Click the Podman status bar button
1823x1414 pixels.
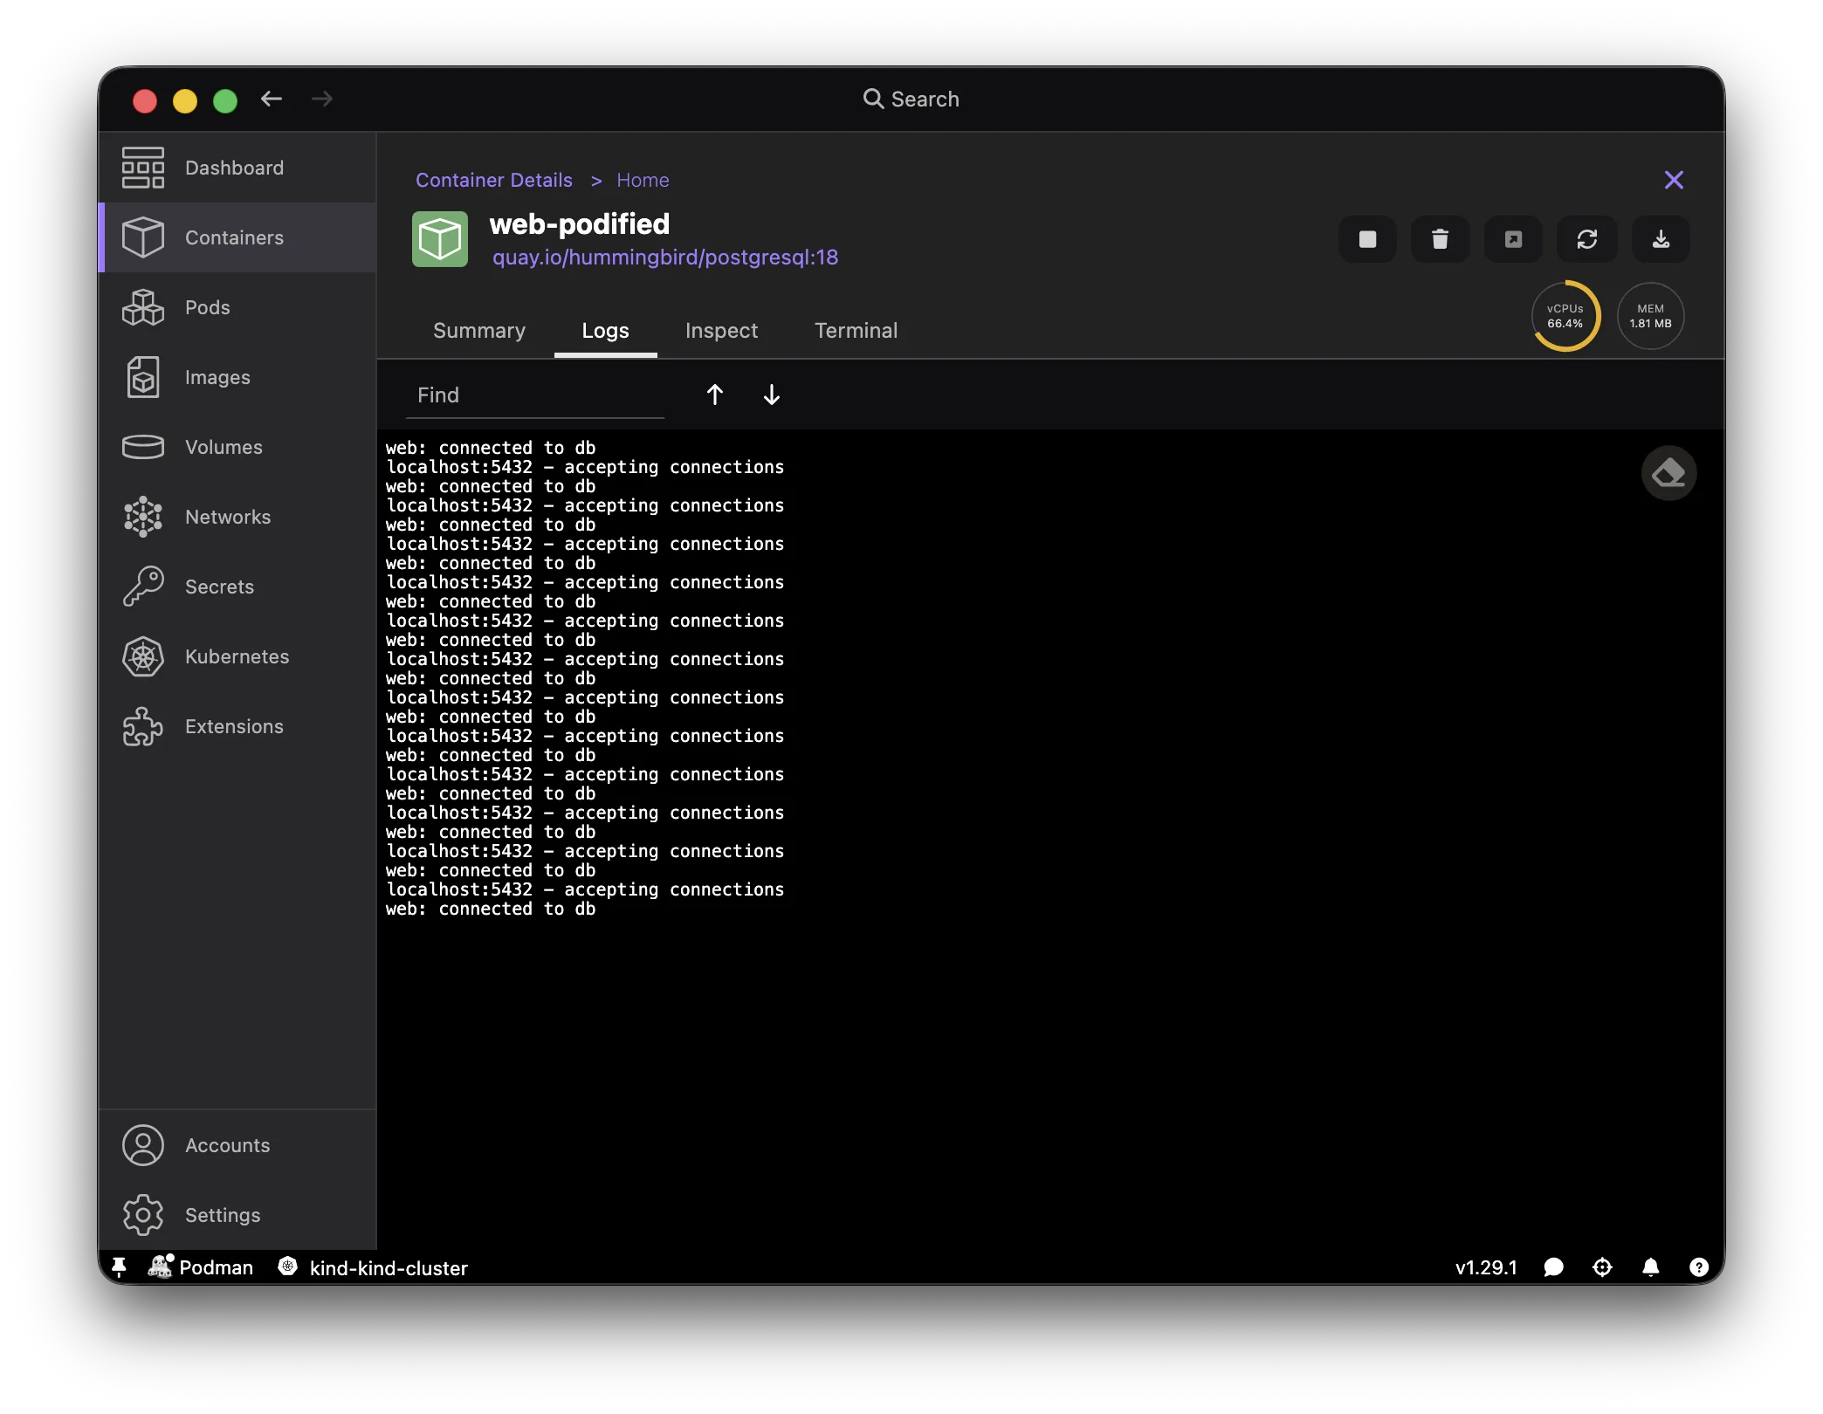(201, 1267)
